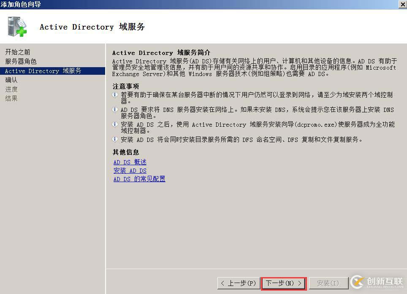The width and height of the screenshot is (407, 294).
Task: Open the AD DS 概述 link
Action: coord(130,162)
